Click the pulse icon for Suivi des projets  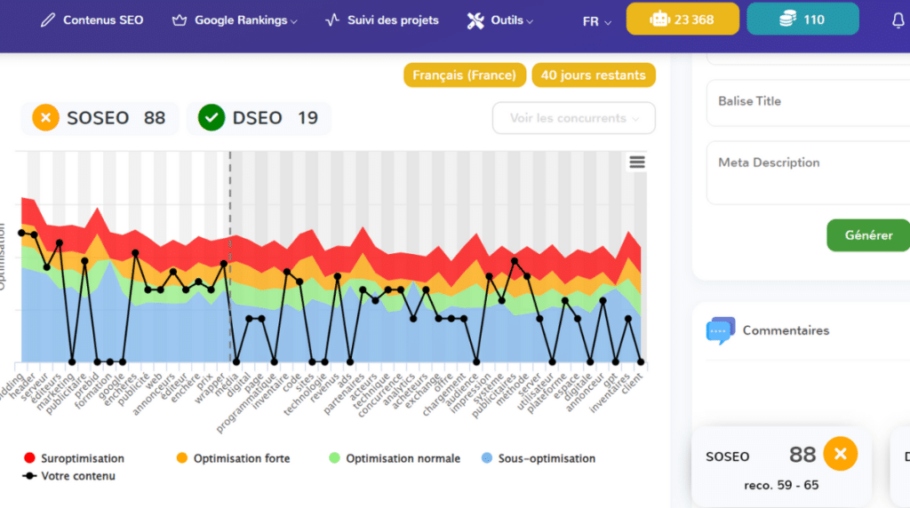tap(332, 20)
